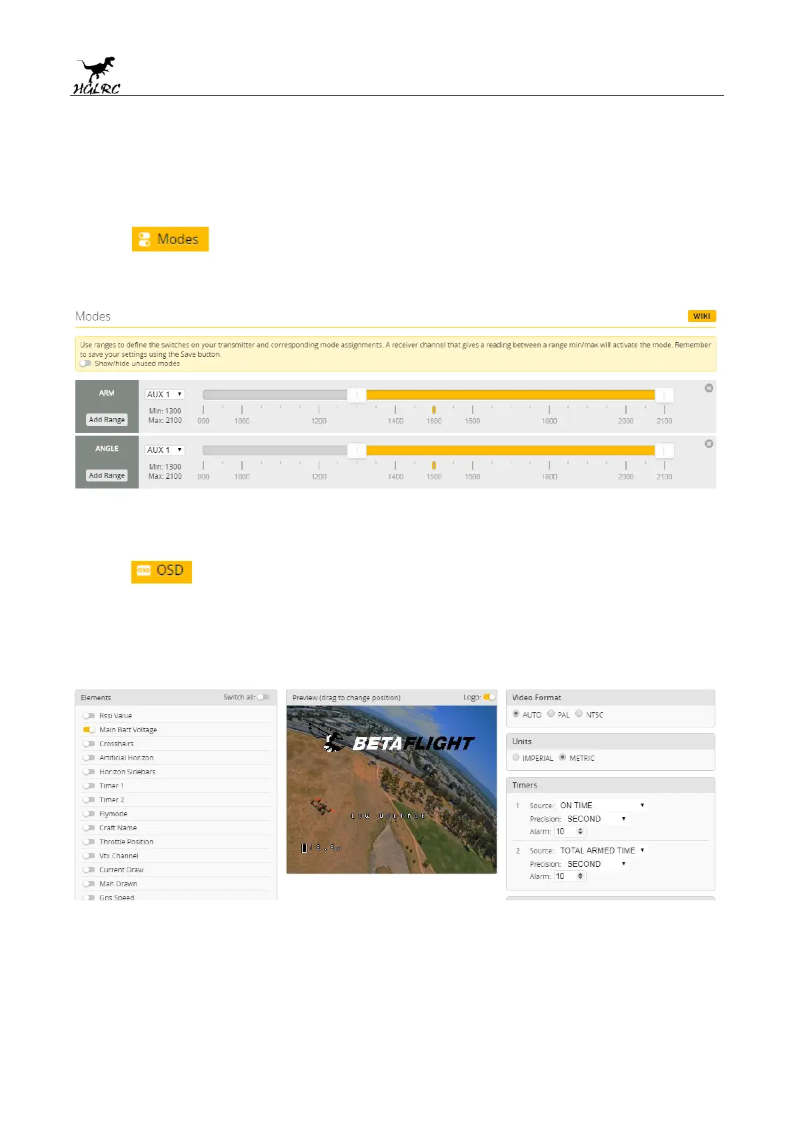Click the ARM range slider right handle
This screenshot has width=794, height=1123.
(664, 395)
